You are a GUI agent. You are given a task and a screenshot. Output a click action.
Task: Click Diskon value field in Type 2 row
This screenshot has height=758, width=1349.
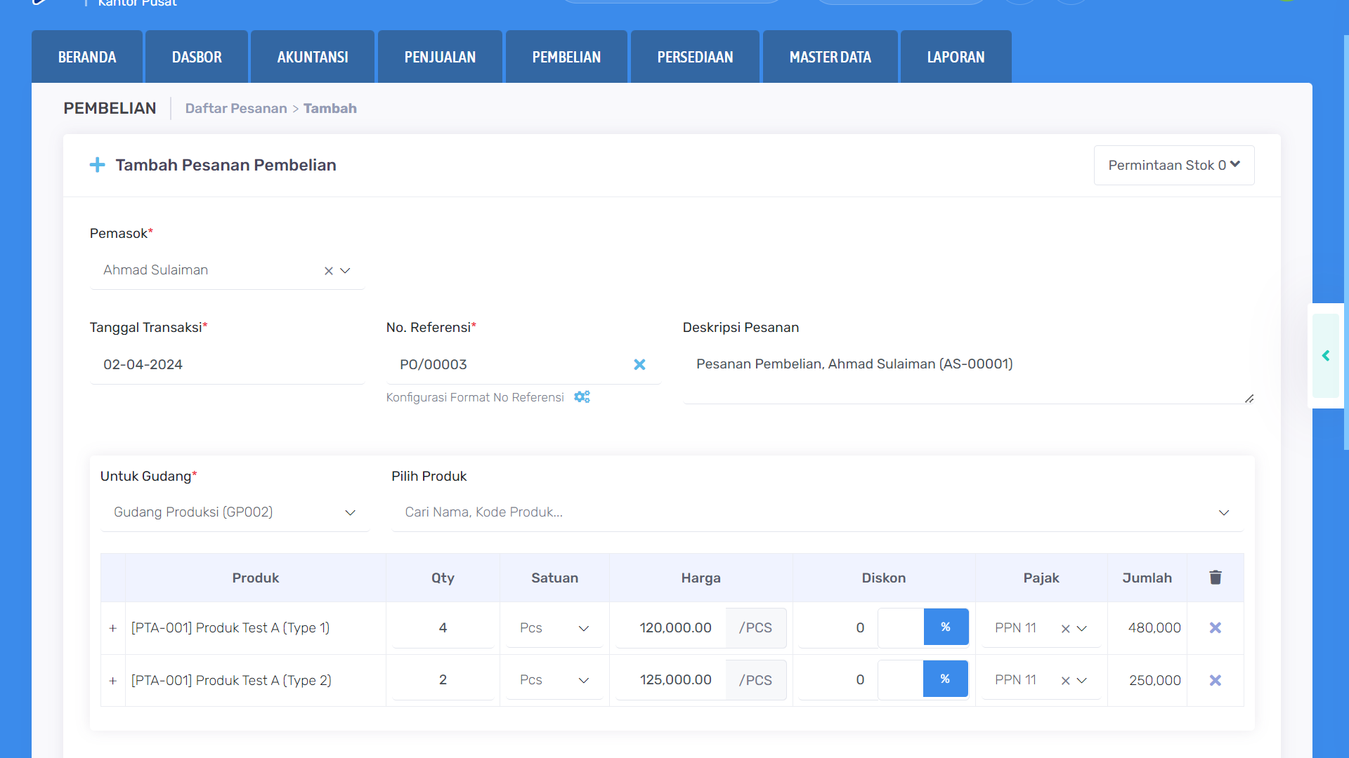[x=838, y=680]
